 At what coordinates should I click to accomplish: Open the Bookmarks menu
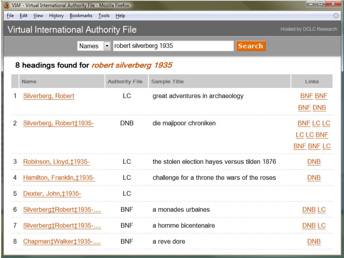point(81,15)
